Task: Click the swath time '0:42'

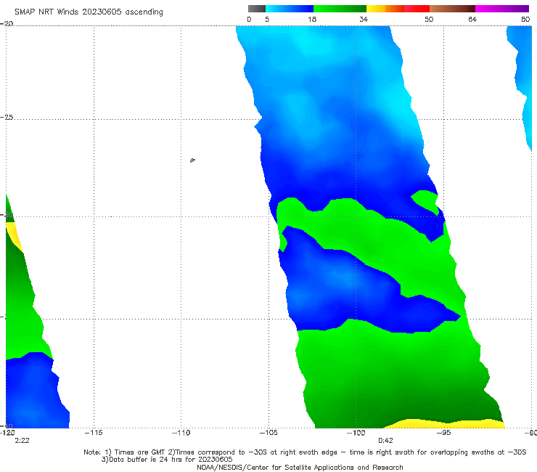Action: point(385,441)
